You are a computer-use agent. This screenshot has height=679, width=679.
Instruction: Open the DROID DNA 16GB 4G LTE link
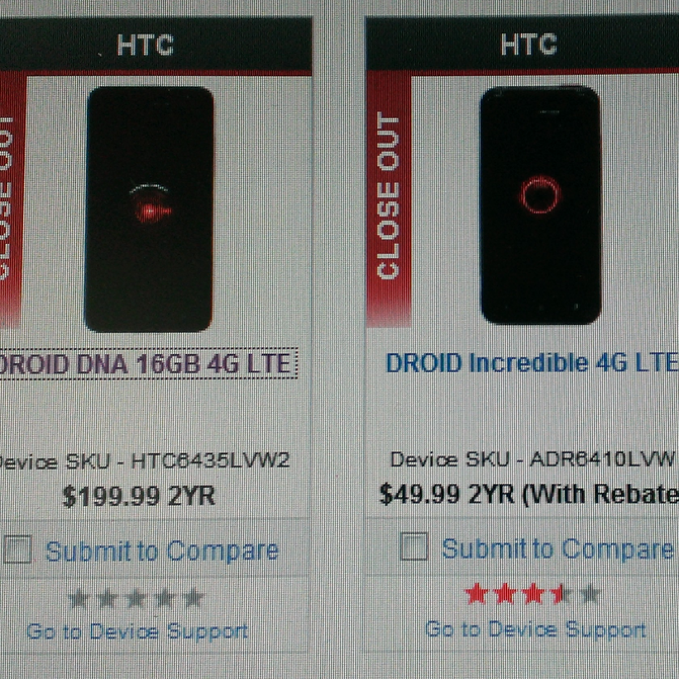[146, 364]
